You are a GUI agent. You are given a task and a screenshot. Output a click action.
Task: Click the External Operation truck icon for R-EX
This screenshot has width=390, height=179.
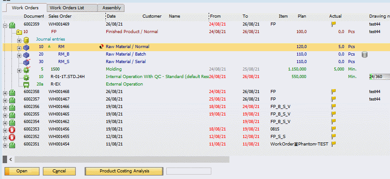click(x=26, y=84)
